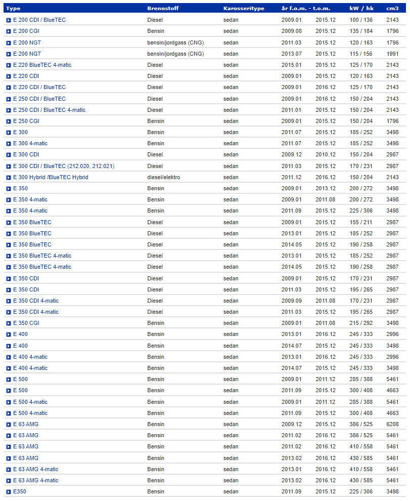Viewport: 410px width, 501px height.
Task: Open the E 200 NGT link with 1991 cm3
Action: point(27,54)
